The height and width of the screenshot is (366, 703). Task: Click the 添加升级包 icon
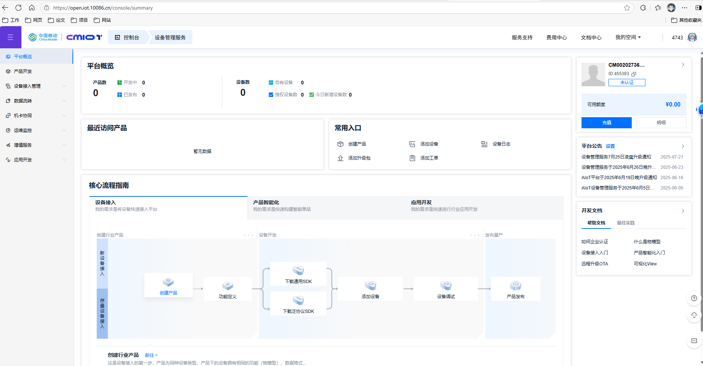[340, 158]
